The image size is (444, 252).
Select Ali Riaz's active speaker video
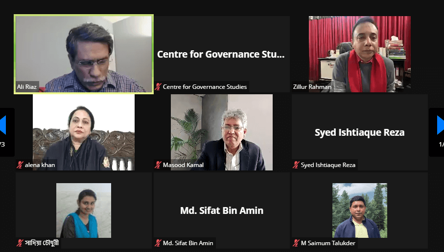pyautogui.click(x=84, y=54)
